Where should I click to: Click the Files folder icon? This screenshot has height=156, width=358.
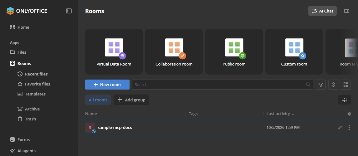point(13,52)
